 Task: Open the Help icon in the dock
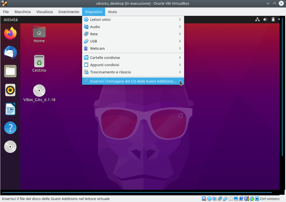pyautogui.click(x=10, y=128)
